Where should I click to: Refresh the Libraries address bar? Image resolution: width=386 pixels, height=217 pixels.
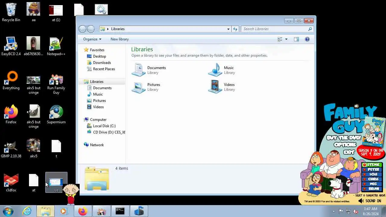click(x=235, y=29)
